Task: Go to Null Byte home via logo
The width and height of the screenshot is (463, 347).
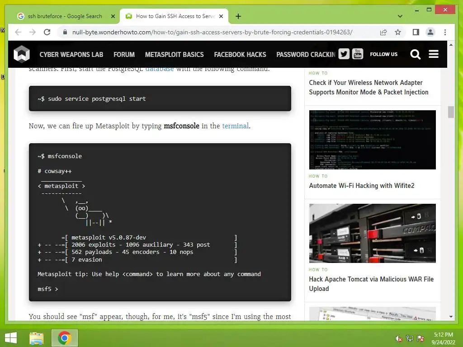Action: [x=22, y=54]
